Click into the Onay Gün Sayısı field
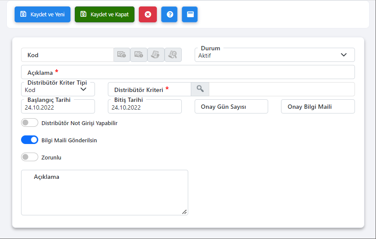The height and width of the screenshot is (239, 376). tap(231, 107)
